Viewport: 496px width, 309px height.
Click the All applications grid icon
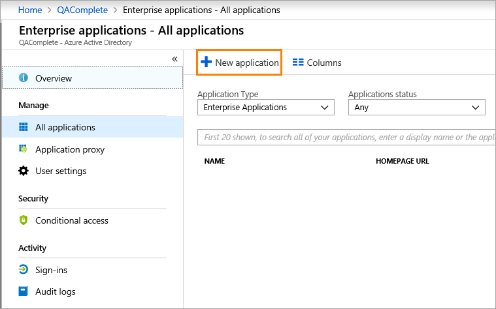click(x=24, y=127)
